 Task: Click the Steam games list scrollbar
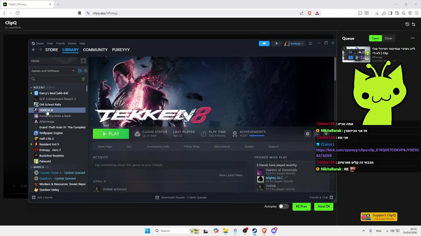point(87,88)
